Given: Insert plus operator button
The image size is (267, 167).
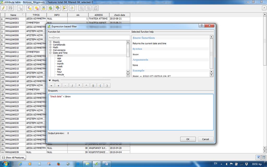Looking at the screenshot, I should (x=58, y=86).
